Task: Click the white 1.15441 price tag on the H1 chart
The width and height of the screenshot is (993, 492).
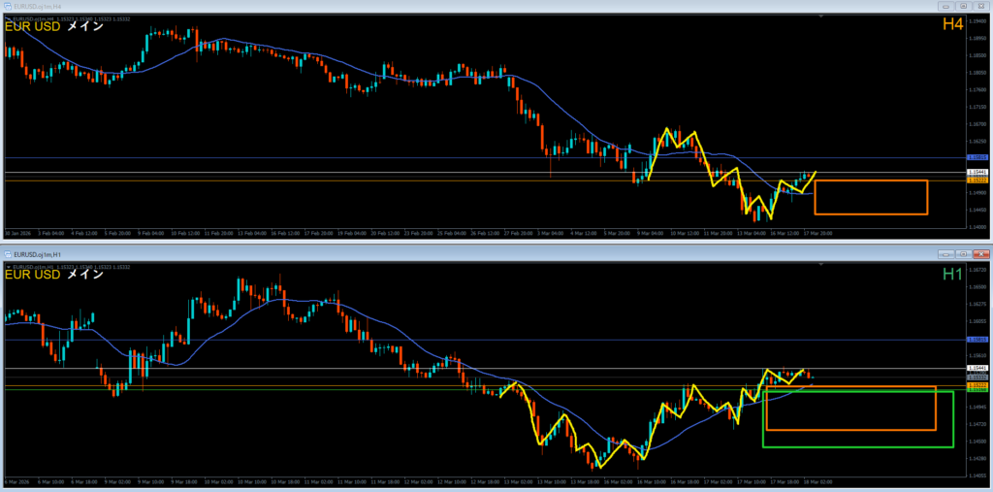Action: 977,369
